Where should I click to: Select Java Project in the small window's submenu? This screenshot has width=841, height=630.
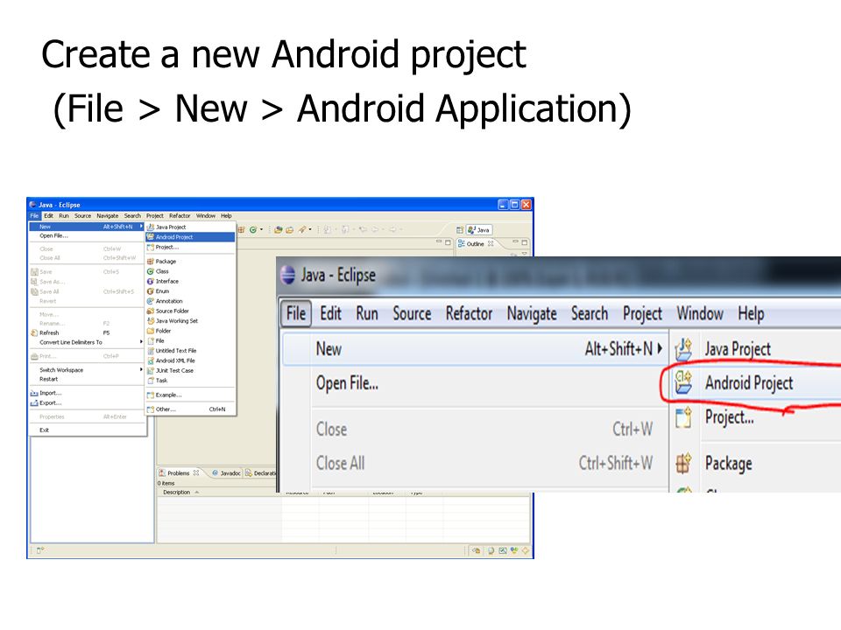190,227
